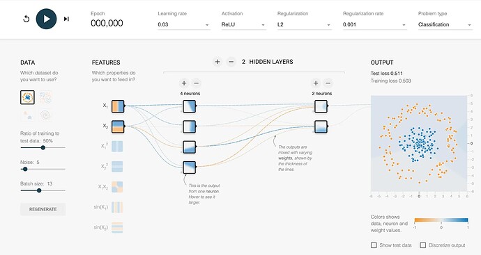The width and height of the screenshot is (481, 255).
Task: Enable the X2 squared feature
Action: pos(117,167)
